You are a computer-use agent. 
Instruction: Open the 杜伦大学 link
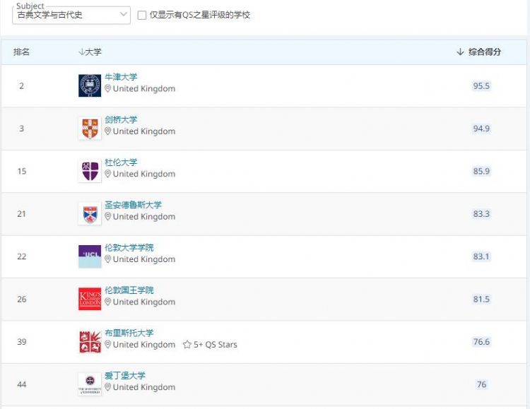coord(121,162)
